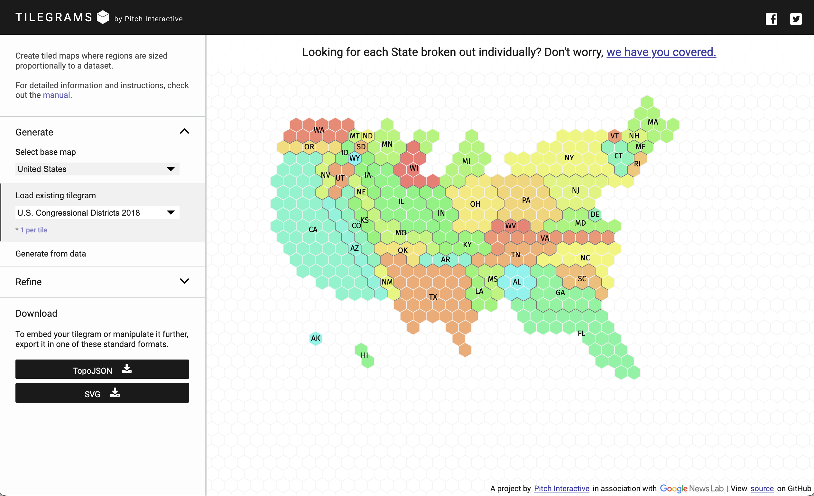Click the 'we have you covered' link
814x496 pixels.
coord(661,52)
